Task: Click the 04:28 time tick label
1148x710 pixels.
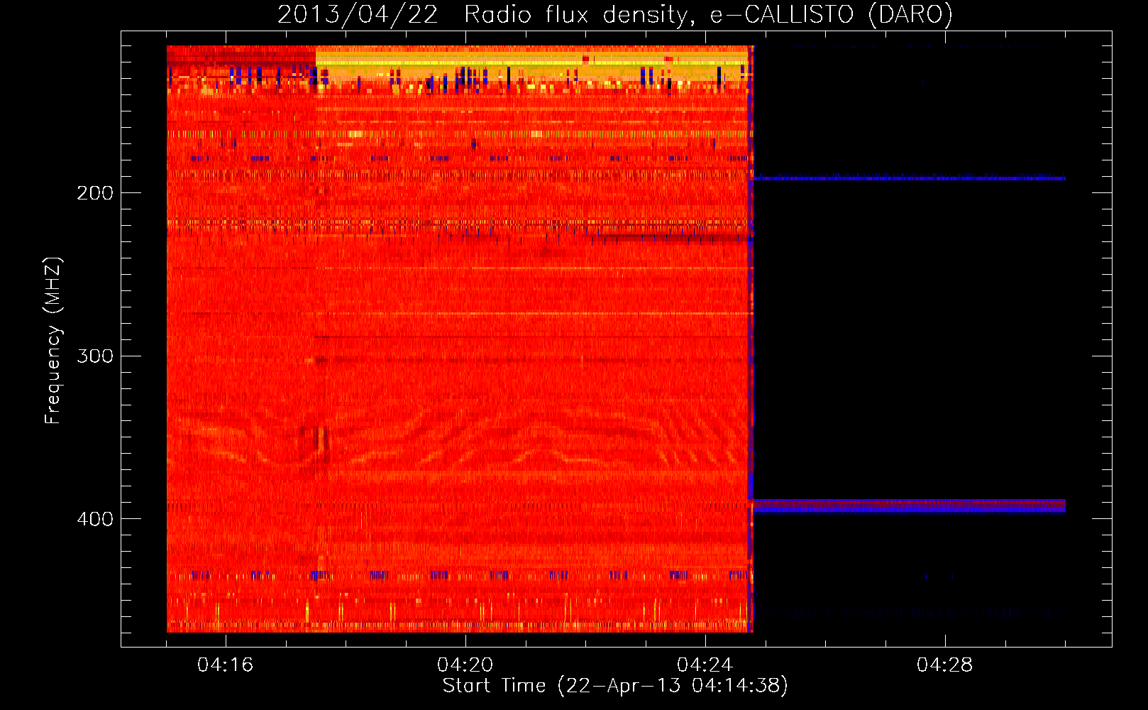Action: click(x=944, y=665)
